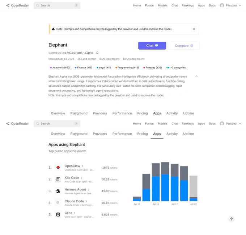This screenshot has height=235, width=246.
Task: Click the 6.82B tokens value for Cline
Action: (109, 215)
